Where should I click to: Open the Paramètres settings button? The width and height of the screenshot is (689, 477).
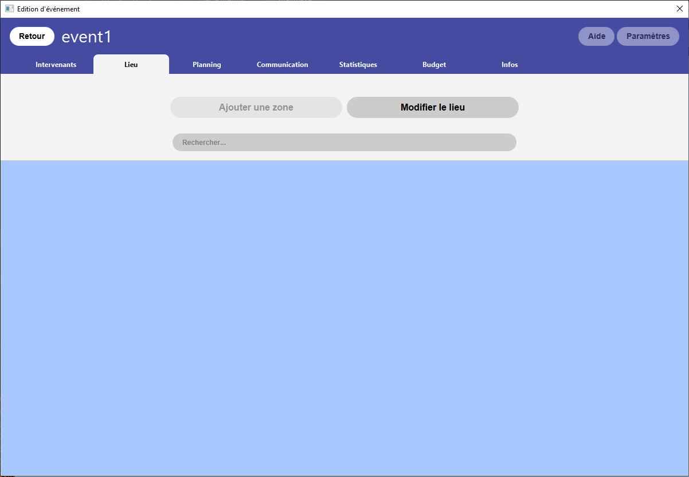pos(648,36)
